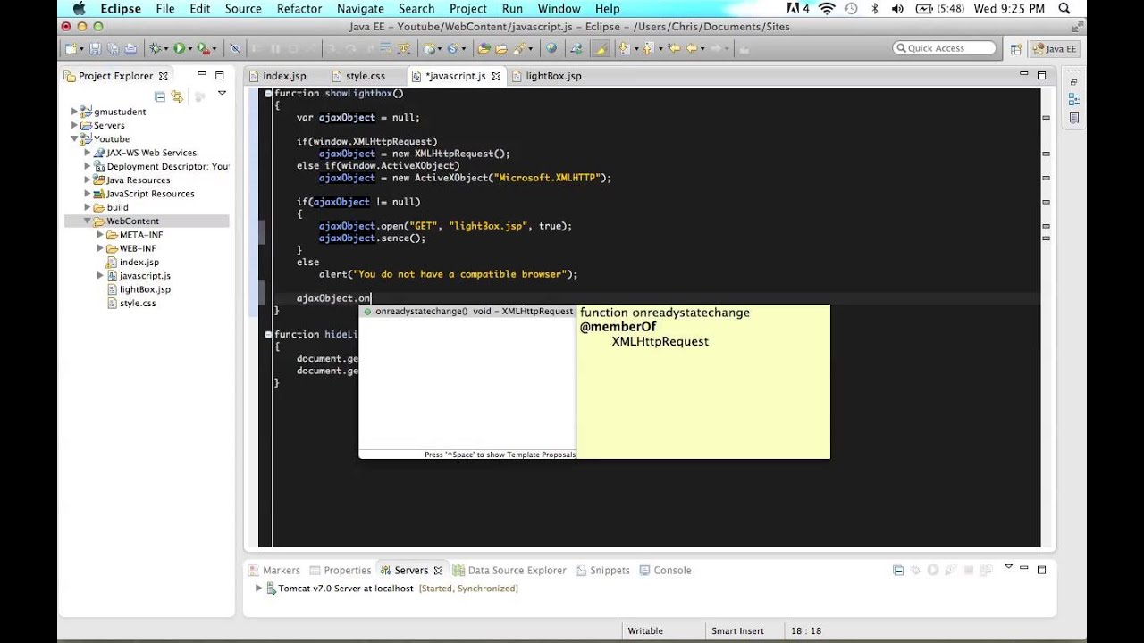Open the Data Source Explorer tab
Viewport: 1144px width, 643px height.
[517, 570]
